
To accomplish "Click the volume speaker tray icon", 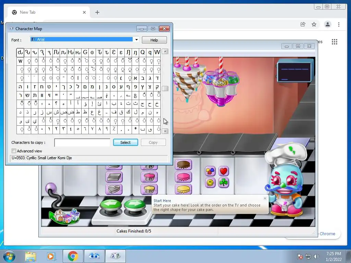I will tap(316, 256).
